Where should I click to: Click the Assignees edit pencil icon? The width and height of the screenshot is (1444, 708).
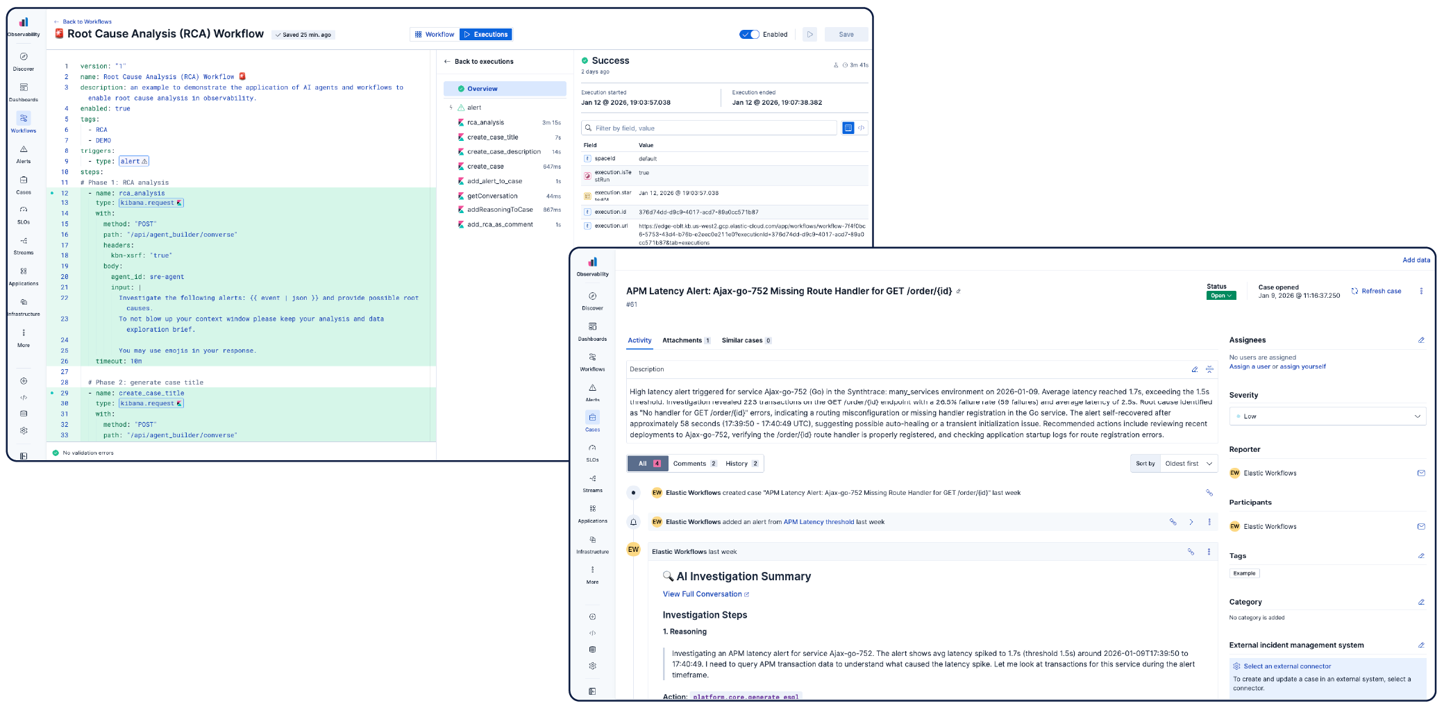pos(1421,340)
